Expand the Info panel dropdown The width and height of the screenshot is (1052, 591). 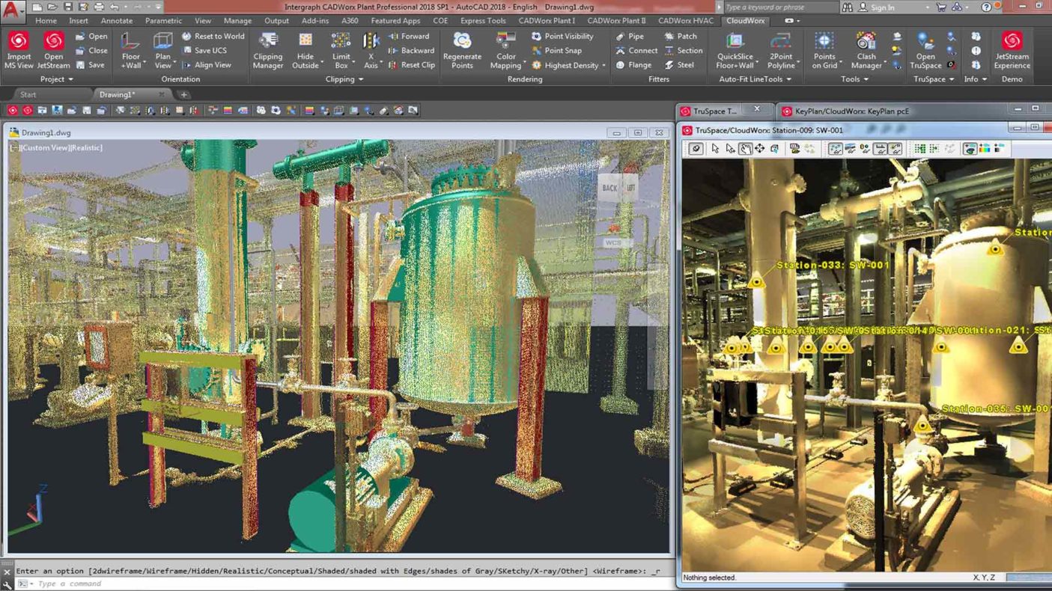tap(975, 79)
